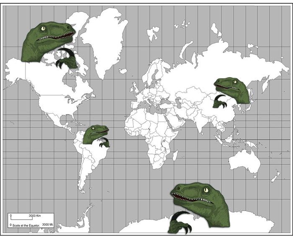The height and width of the screenshot is (237, 293).
Task: Click the raptor head over South America
Action: (96, 134)
